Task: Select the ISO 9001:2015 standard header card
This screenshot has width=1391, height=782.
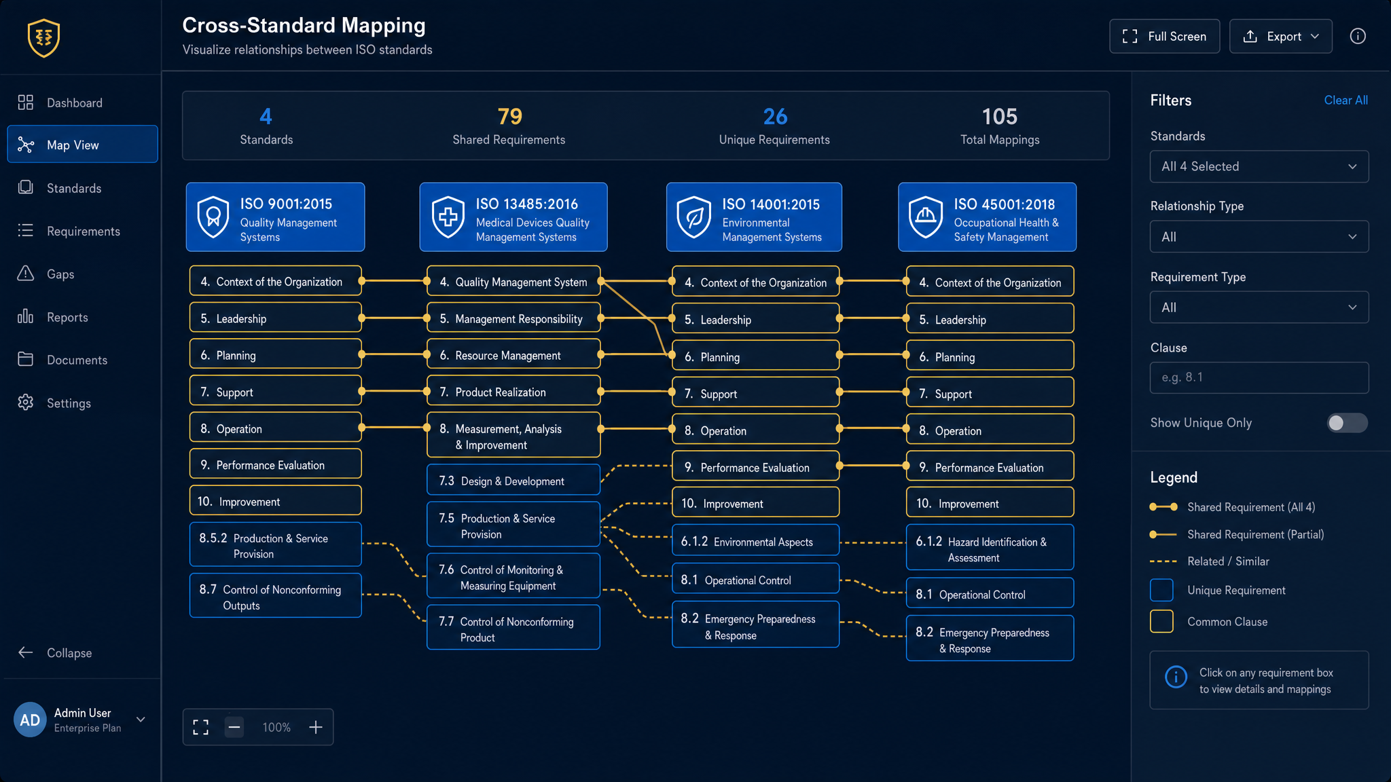Action: 275,217
